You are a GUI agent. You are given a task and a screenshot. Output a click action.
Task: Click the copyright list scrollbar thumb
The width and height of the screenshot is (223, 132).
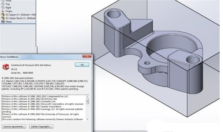(88, 101)
